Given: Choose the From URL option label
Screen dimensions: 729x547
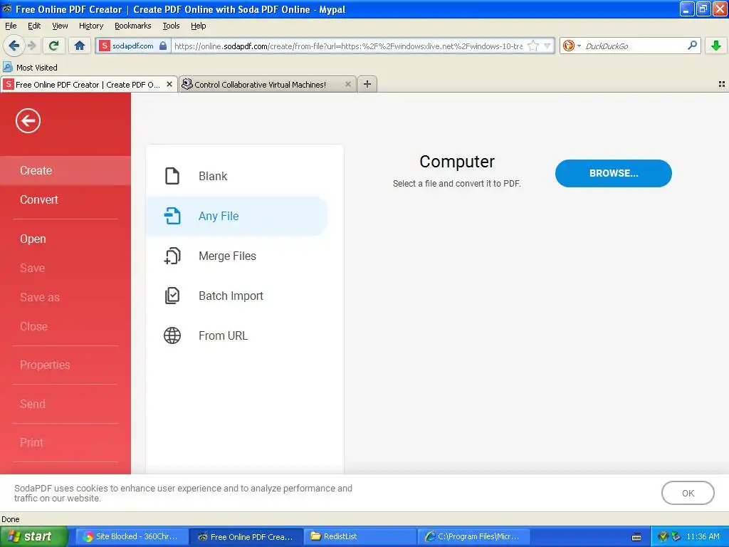Looking at the screenshot, I should coord(223,336).
